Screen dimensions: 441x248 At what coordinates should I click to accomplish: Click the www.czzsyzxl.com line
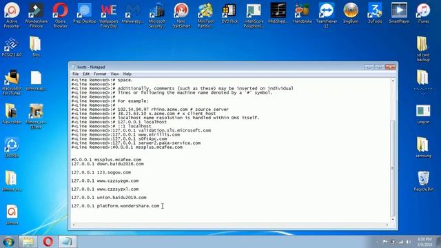[x=105, y=189]
